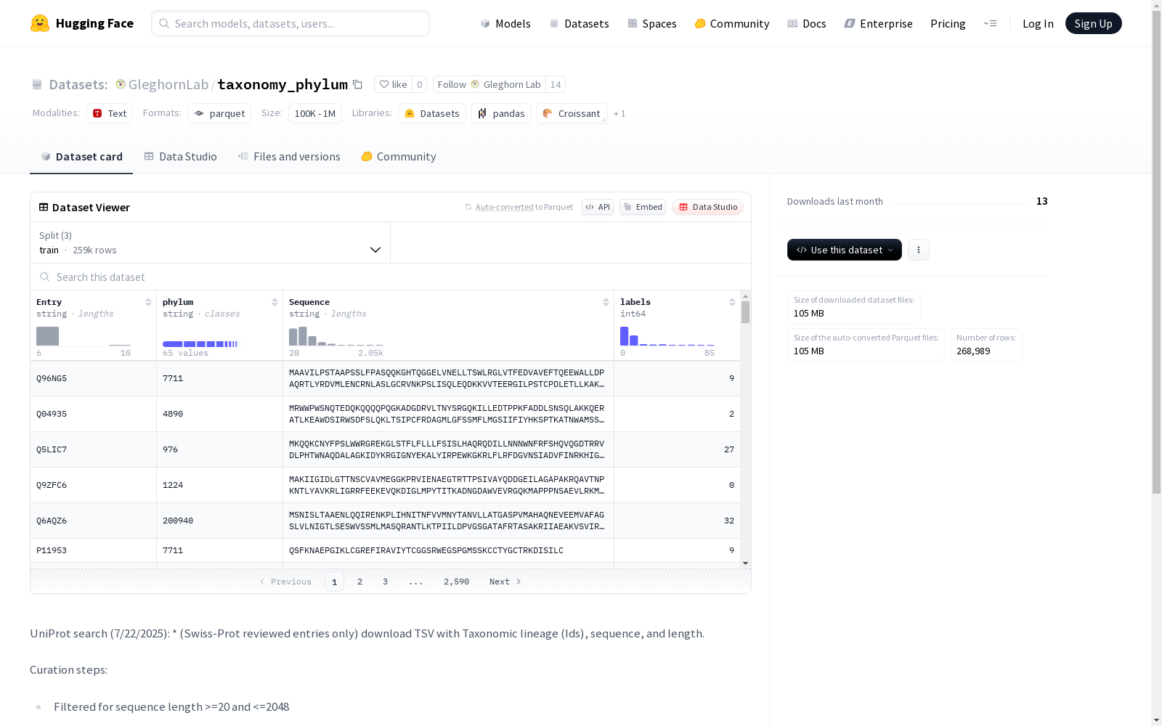The width and height of the screenshot is (1162, 726).
Task: Select the P11953 entry cell
Action: 93,550
